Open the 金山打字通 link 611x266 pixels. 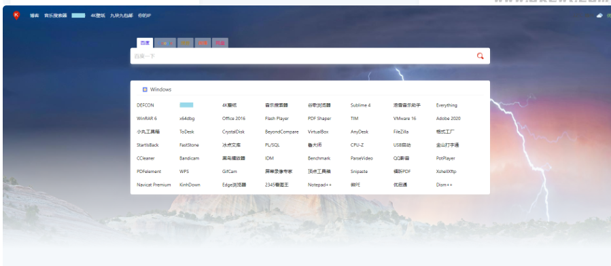click(x=447, y=145)
